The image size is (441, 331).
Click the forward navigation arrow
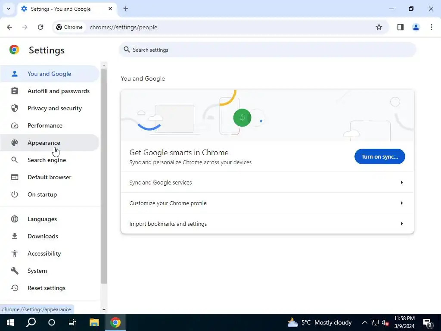tap(25, 27)
